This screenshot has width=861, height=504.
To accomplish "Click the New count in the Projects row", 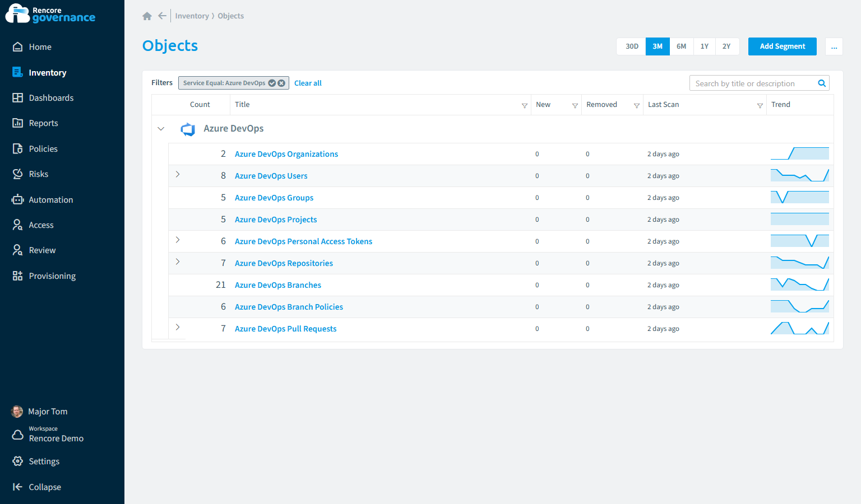I will point(537,220).
